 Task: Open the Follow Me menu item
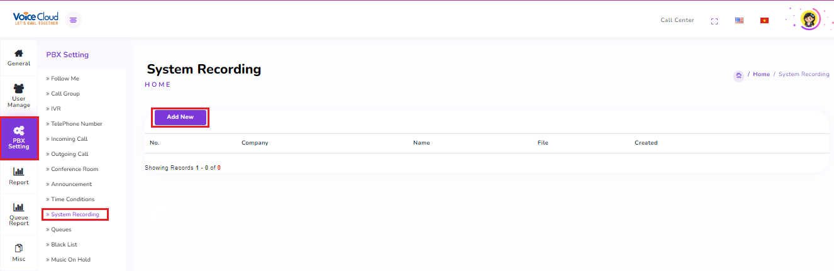[x=65, y=79]
